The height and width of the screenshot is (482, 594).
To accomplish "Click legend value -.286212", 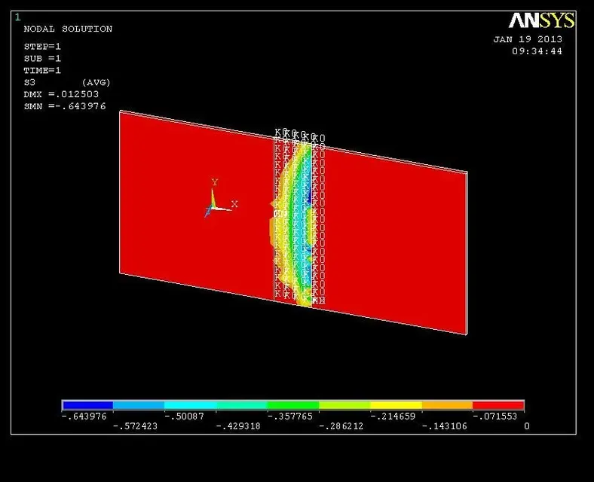I will point(341,426).
